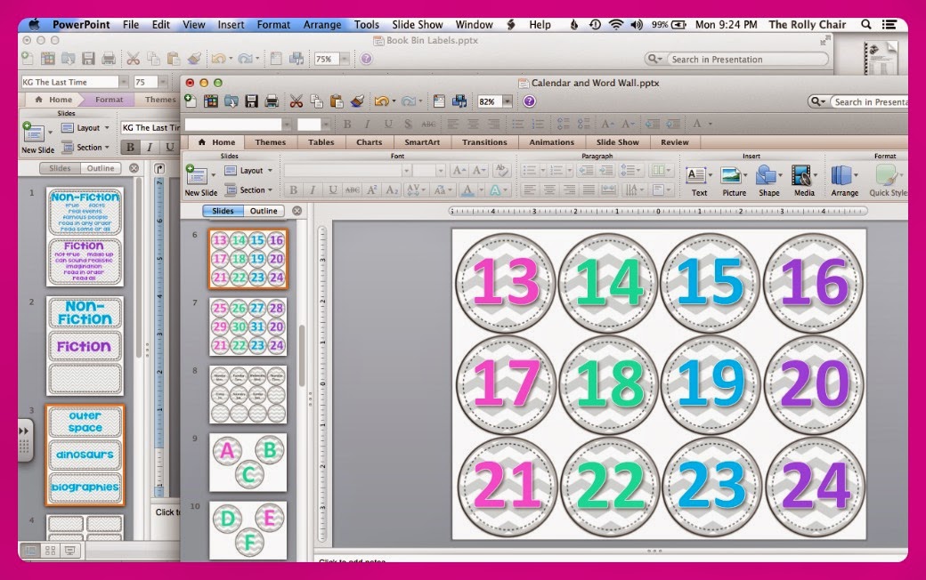Toggle Bold in the Book Bin Labels window
The image size is (926, 580).
[131, 147]
